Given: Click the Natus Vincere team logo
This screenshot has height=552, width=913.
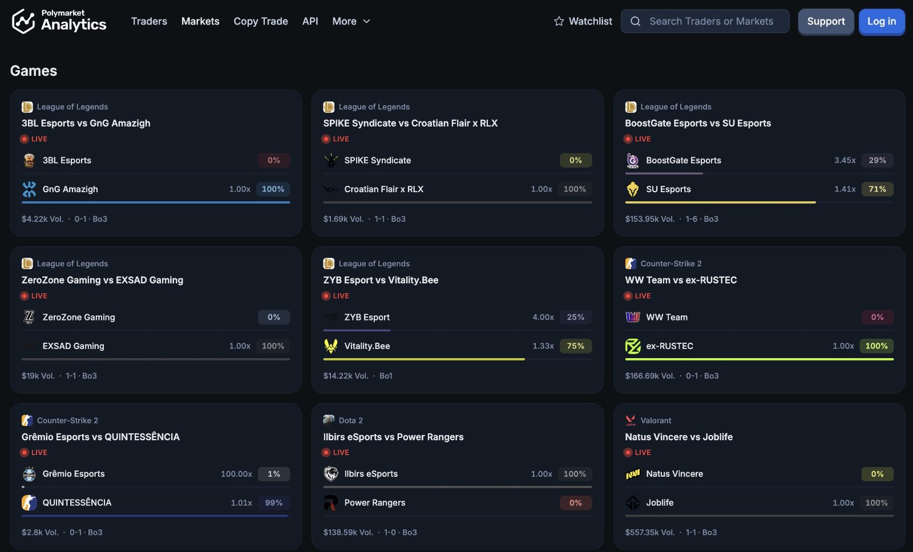Looking at the screenshot, I should (632, 474).
